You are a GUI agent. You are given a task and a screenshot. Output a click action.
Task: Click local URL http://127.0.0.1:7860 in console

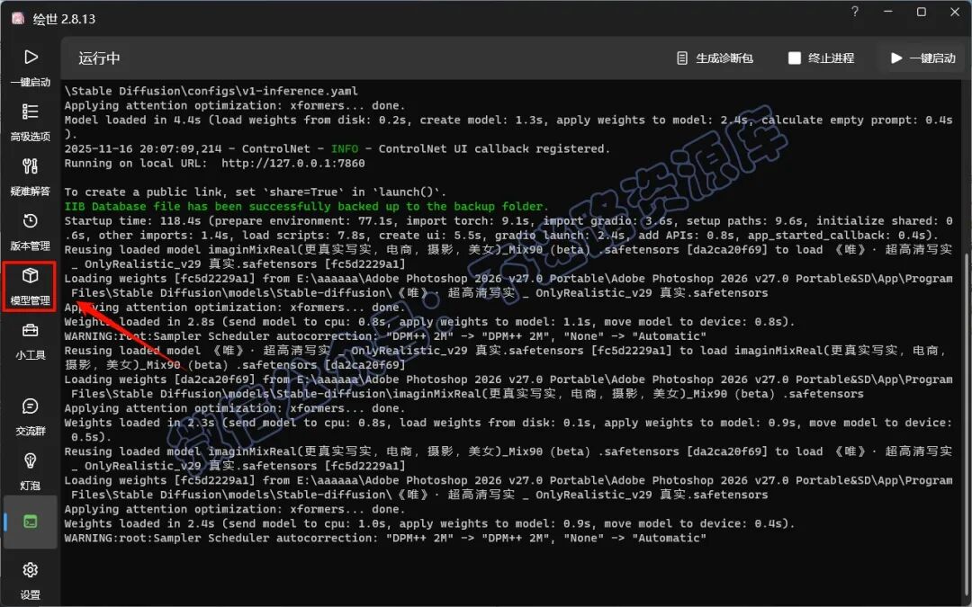click(293, 164)
